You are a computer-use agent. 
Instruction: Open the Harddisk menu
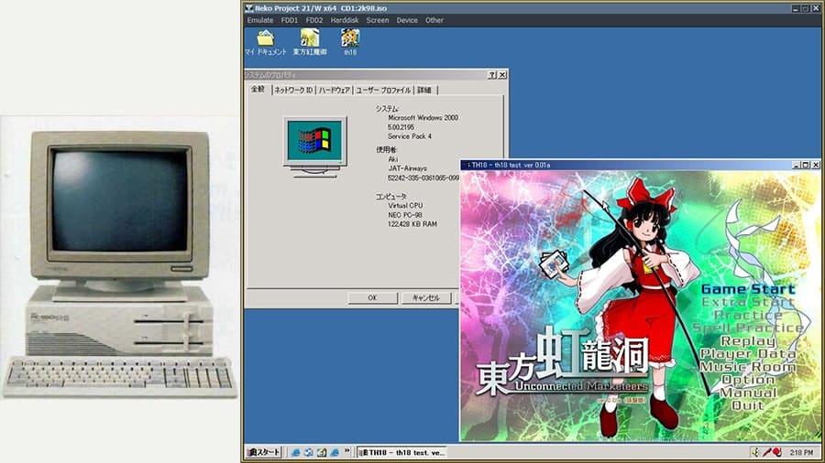[345, 20]
